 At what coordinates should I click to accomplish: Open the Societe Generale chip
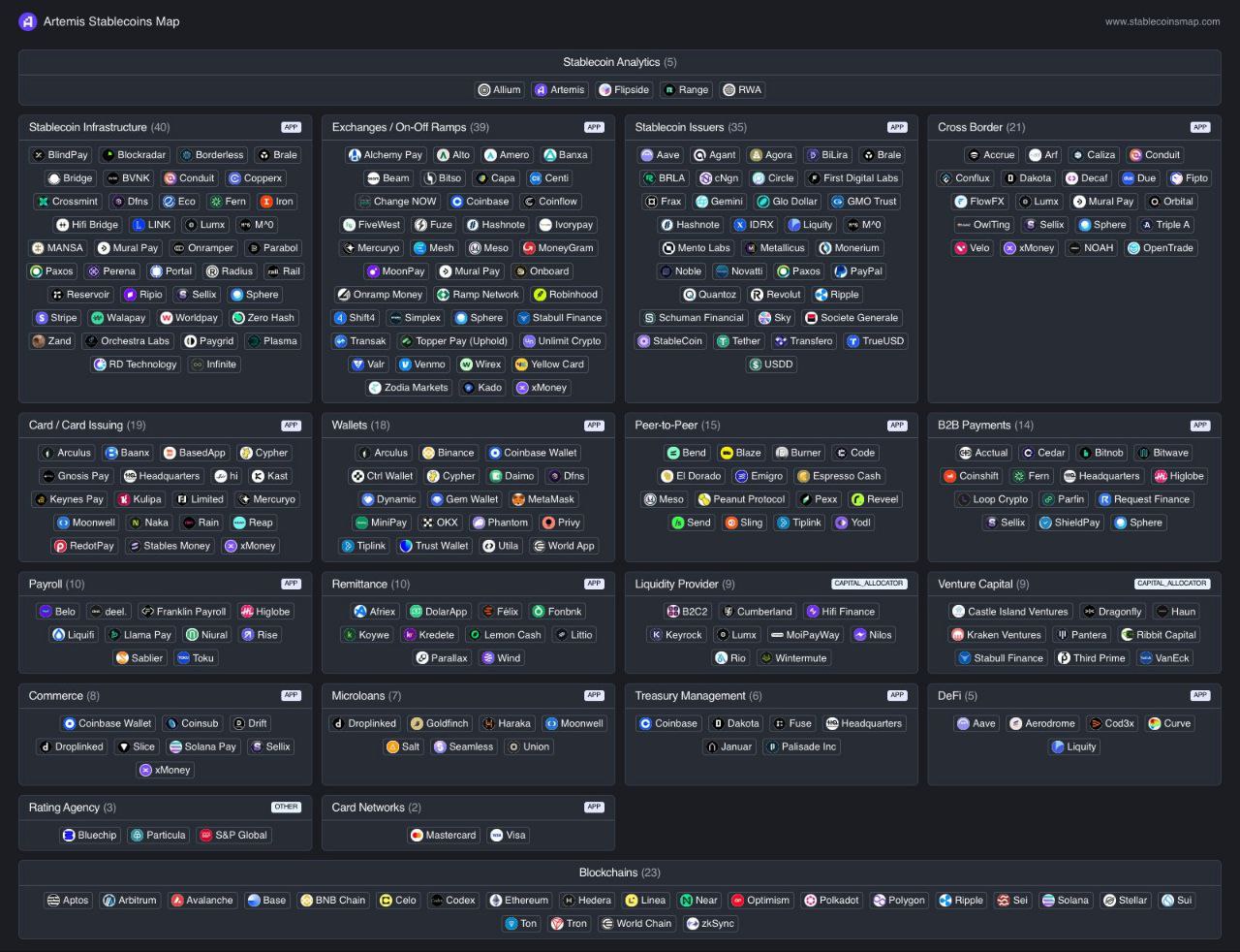pos(852,318)
